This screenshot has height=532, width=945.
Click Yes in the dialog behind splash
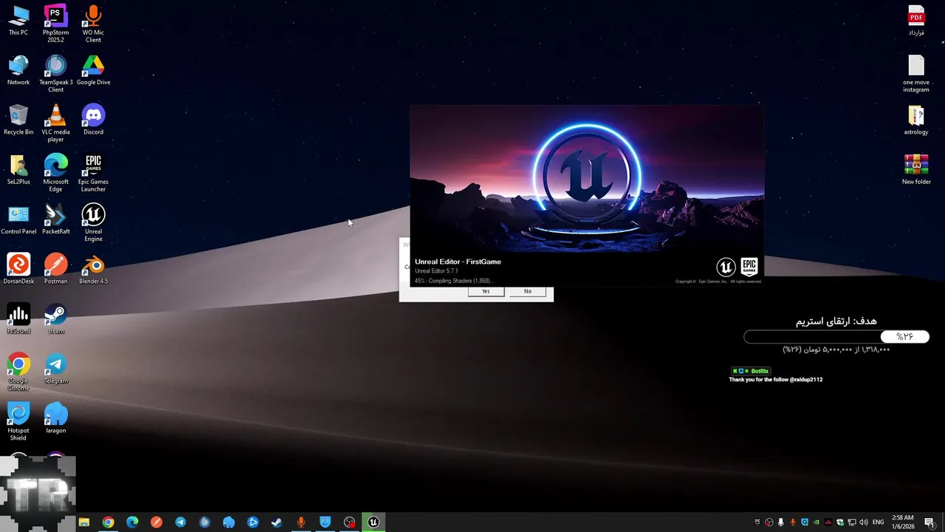[x=486, y=291]
